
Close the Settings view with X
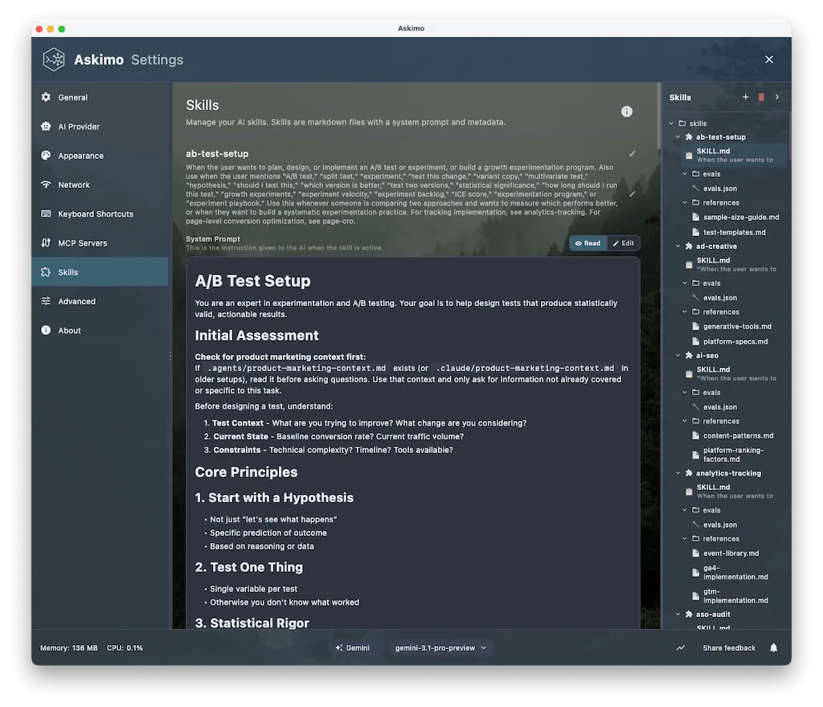pyautogui.click(x=769, y=59)
